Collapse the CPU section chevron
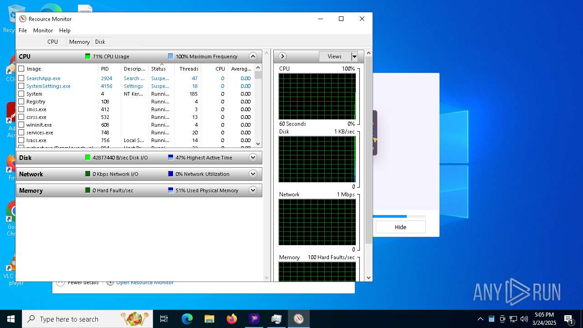The width and height of the screenshot is (583, 328). [x=253, y=56]
